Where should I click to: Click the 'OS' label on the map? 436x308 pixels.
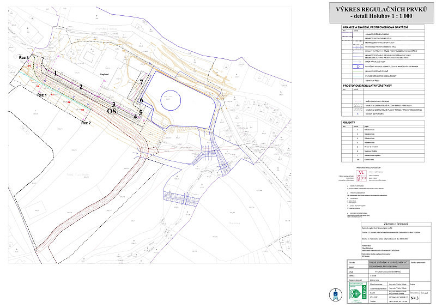112,111
